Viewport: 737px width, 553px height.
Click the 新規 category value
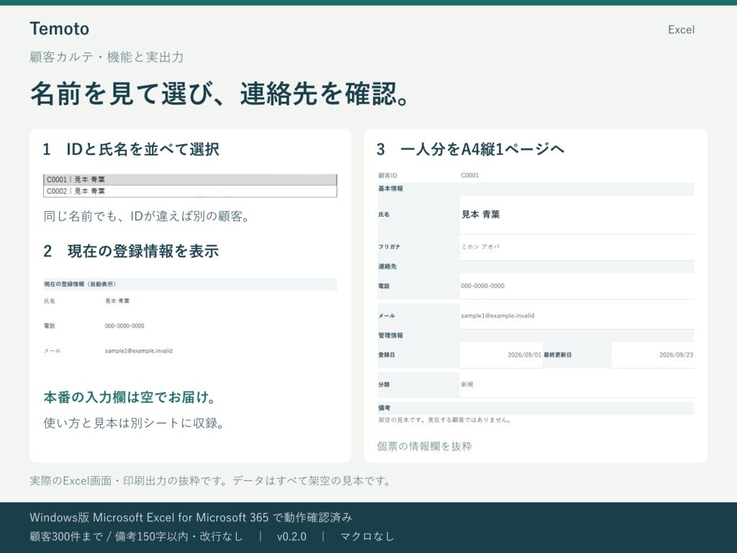coord(467,385)
